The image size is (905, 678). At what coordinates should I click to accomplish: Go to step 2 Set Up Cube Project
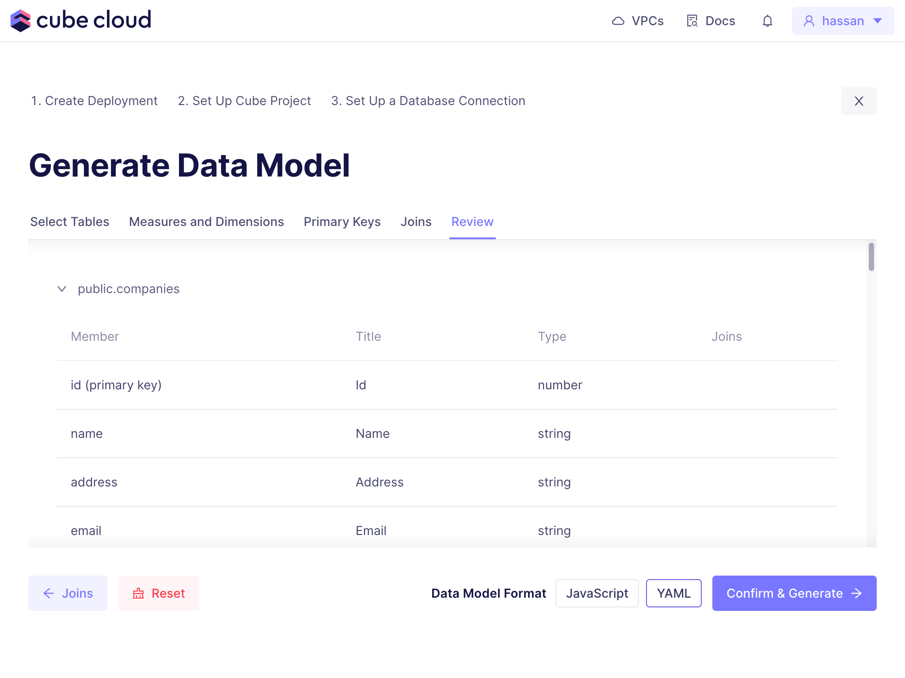click(x=244, y=101)
